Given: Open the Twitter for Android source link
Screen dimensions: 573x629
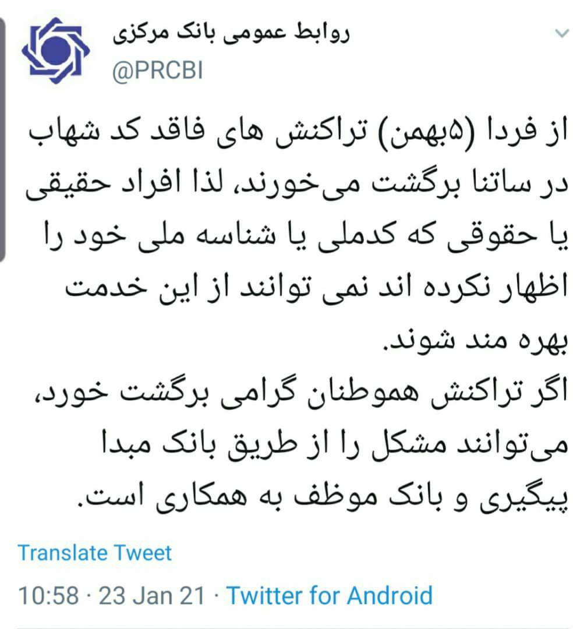Looking at the screenshot, I should point(330,595).
